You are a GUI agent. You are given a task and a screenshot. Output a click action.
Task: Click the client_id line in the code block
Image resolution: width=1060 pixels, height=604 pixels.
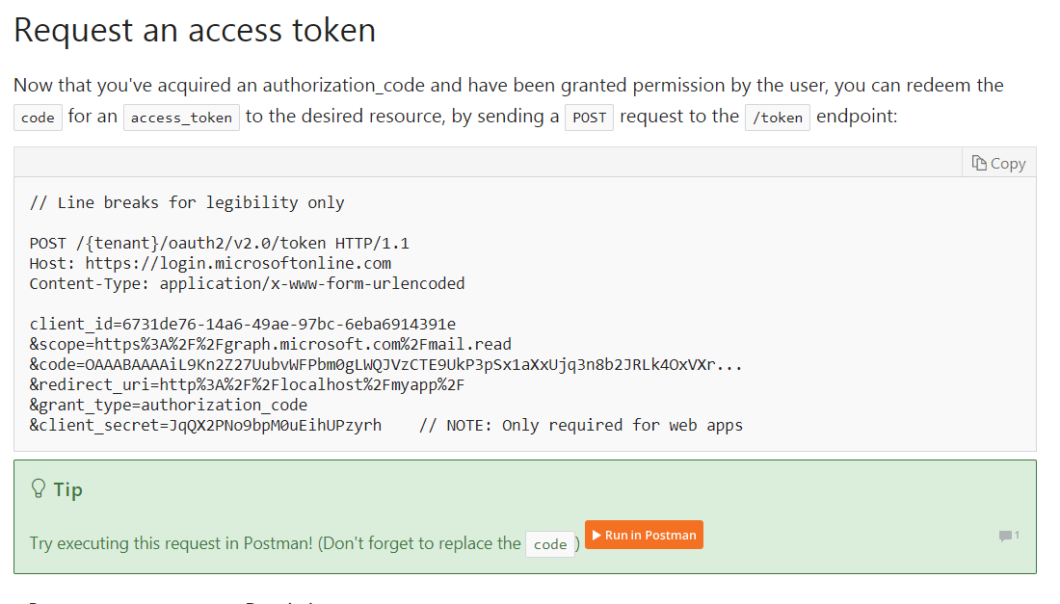[243, 324]
